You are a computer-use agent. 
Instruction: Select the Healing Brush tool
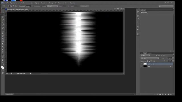[x=3, y=28]
